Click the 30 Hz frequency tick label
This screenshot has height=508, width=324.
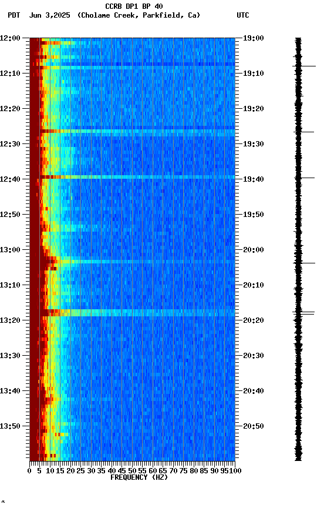click(91, 472)
